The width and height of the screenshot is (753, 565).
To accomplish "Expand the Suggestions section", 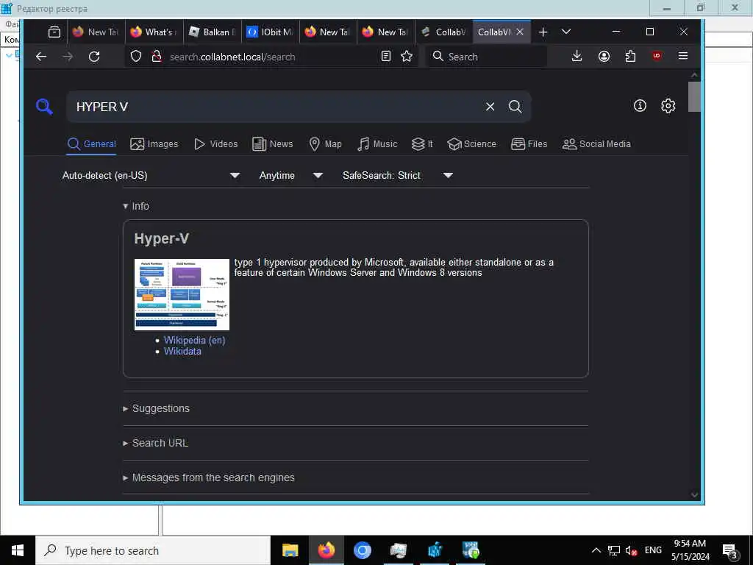I will (156, 408).
